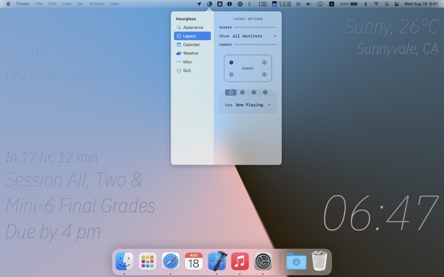Switch to corner tab 1 in segmented control

tap(231, 92)
